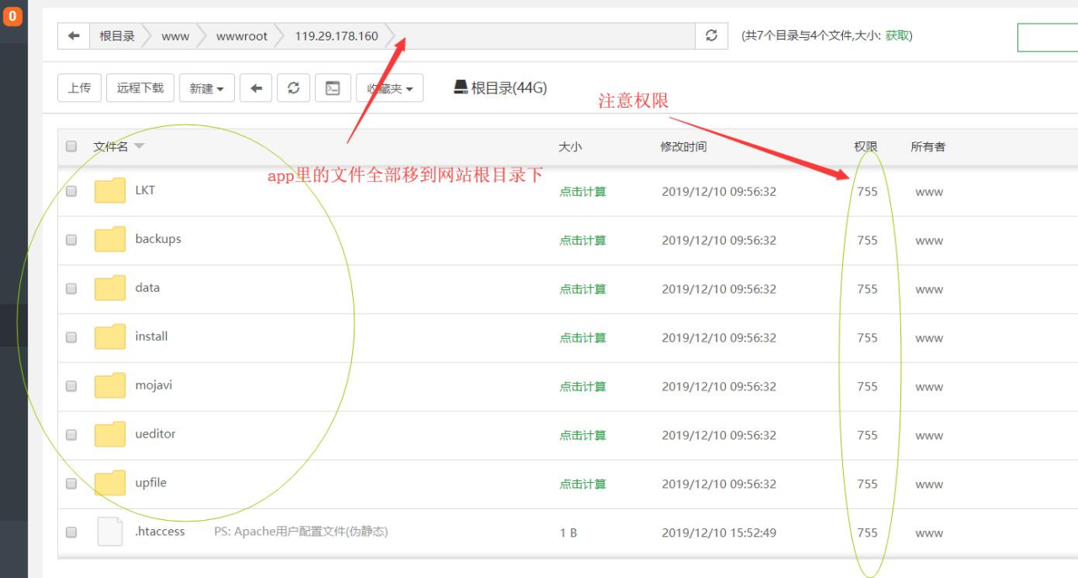This screenshot has height=578, width=1078.
Task: Click the mojavi folder icon
Action: (109, 386)
